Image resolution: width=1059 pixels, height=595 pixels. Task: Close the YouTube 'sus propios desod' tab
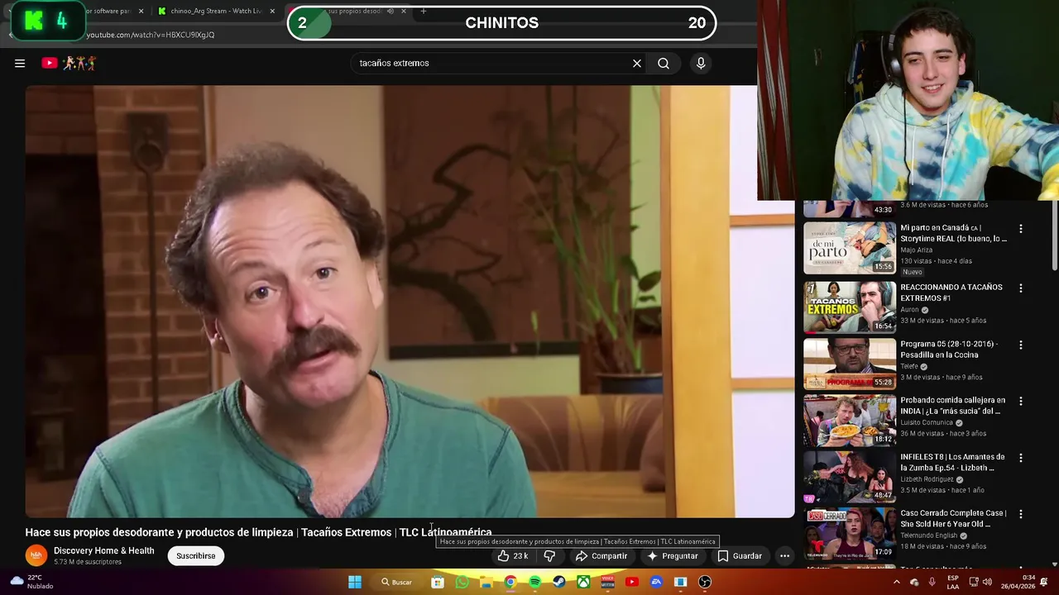tap(404, 11)
